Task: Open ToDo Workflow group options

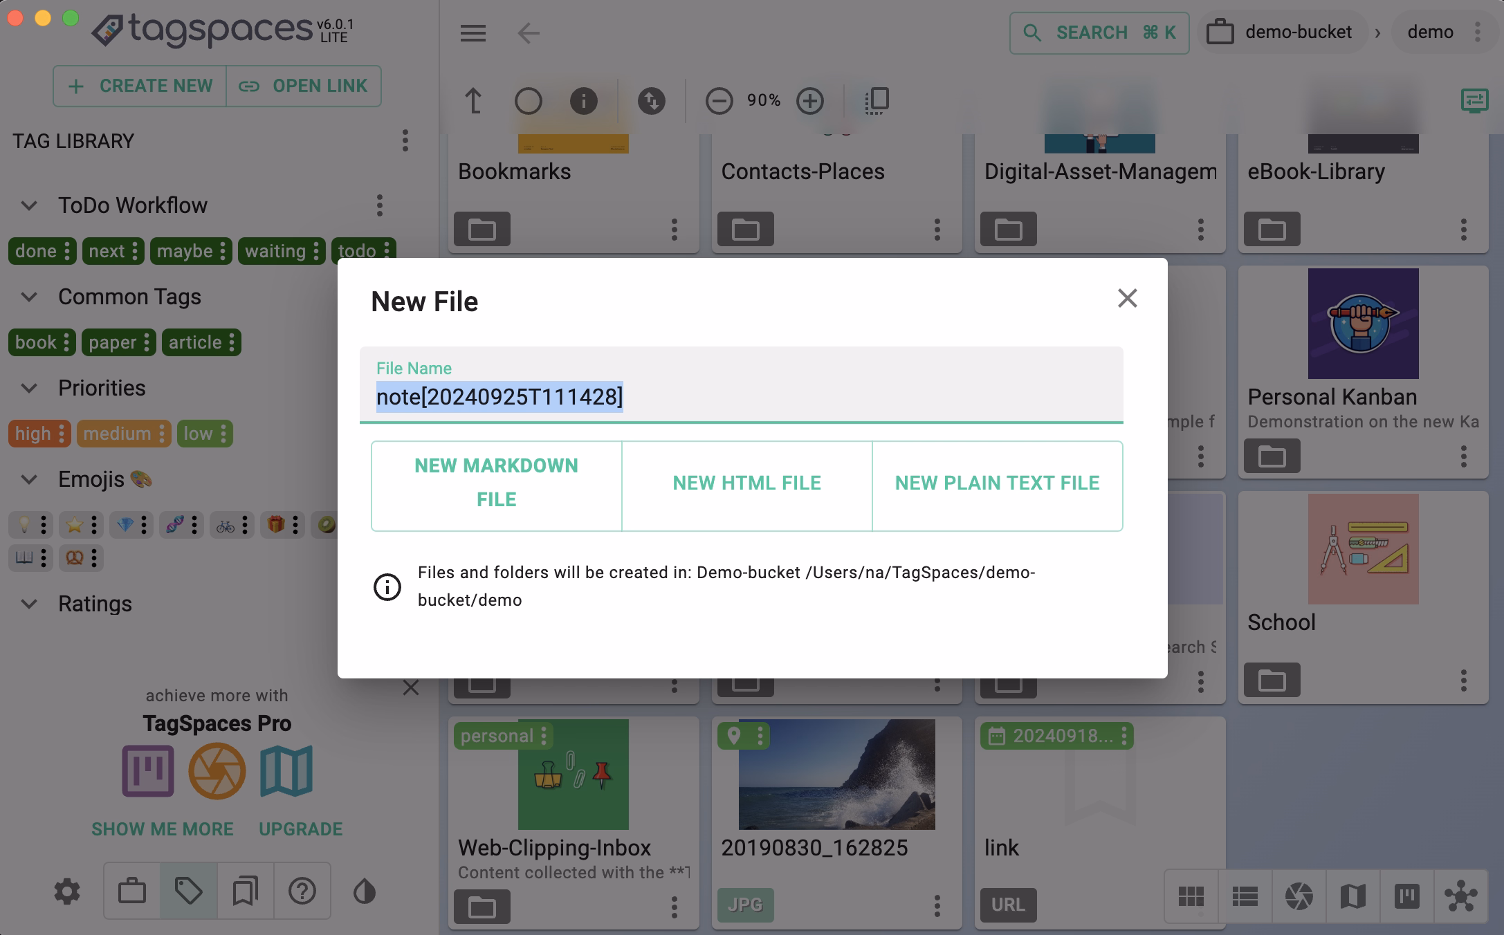Action: coord(379,205)
